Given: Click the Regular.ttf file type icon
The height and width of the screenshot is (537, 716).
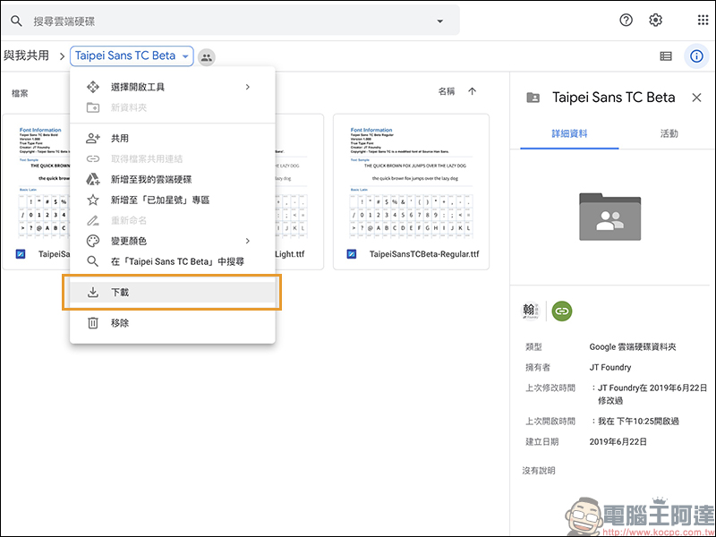Looking at the screenshot, I should 352,254.
